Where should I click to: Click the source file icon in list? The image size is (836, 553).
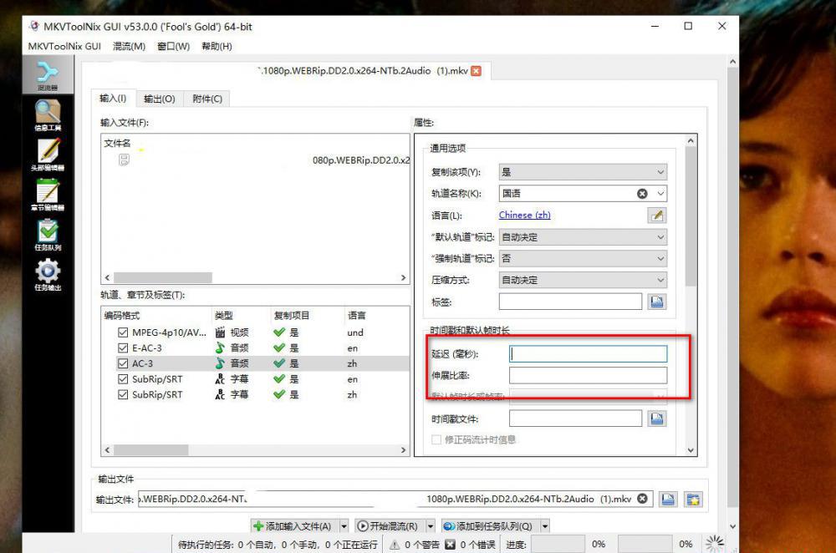click(124, 160)
